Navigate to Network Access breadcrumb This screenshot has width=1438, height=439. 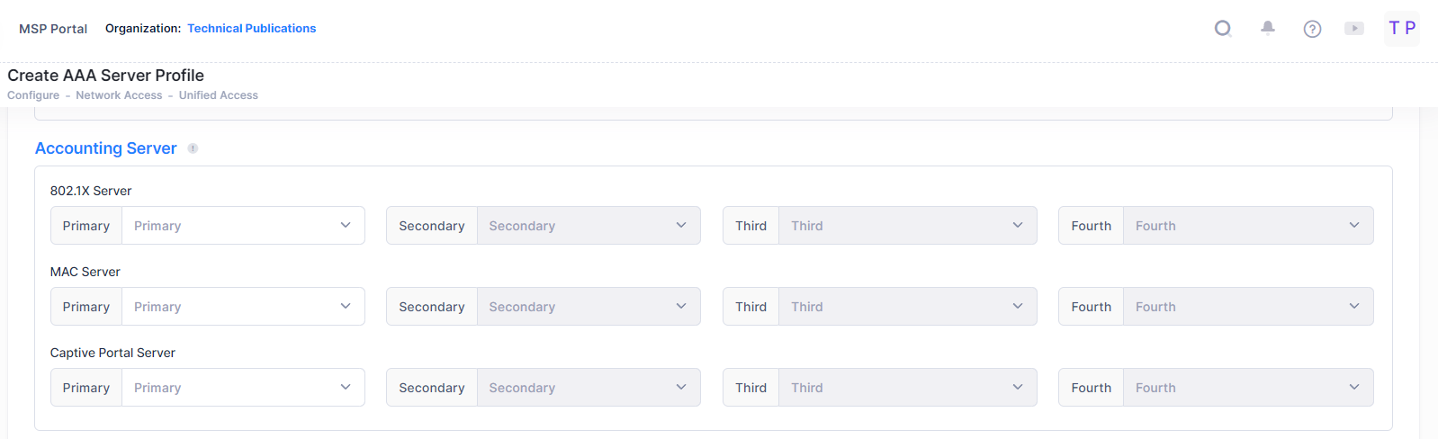tap(119, 95)
